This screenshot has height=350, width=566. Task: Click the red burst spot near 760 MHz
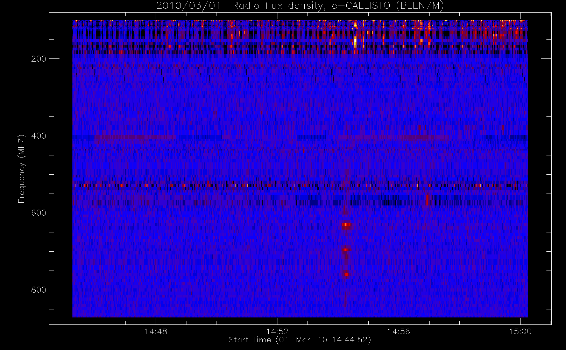pyautogui.click(x=346, y=274)
